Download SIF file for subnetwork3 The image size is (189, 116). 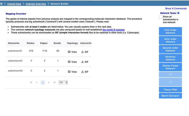pyautogui.click(x=85, y=72)
